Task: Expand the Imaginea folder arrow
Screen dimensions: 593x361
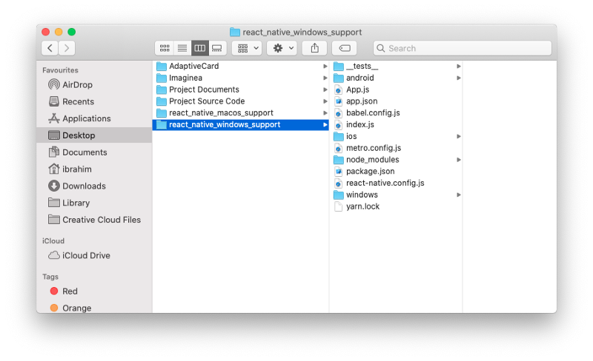Action: point(325,78)
